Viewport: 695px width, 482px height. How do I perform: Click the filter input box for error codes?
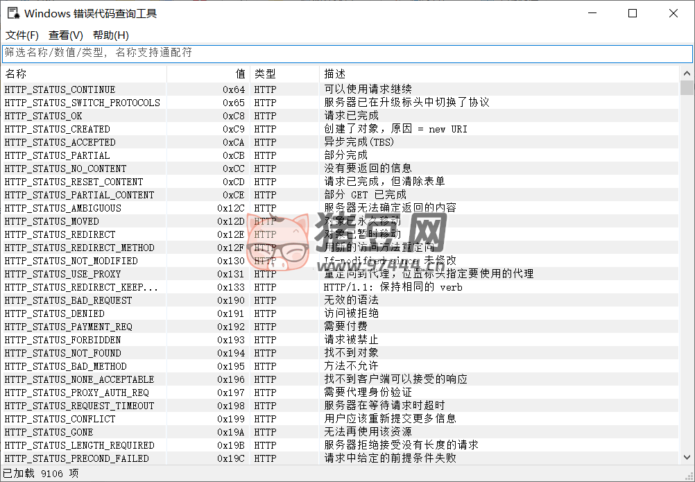[277, 53]
